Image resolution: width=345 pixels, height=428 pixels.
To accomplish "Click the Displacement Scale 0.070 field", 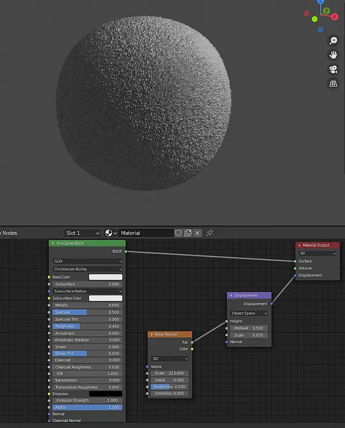I will 249,335.
